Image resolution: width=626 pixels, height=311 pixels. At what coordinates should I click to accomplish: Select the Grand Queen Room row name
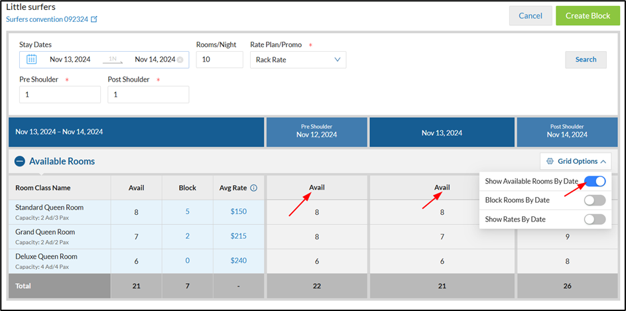click(45, 232)
